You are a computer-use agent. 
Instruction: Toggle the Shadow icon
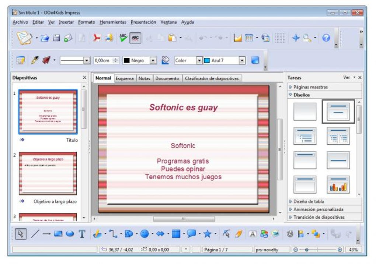point(255,60)
